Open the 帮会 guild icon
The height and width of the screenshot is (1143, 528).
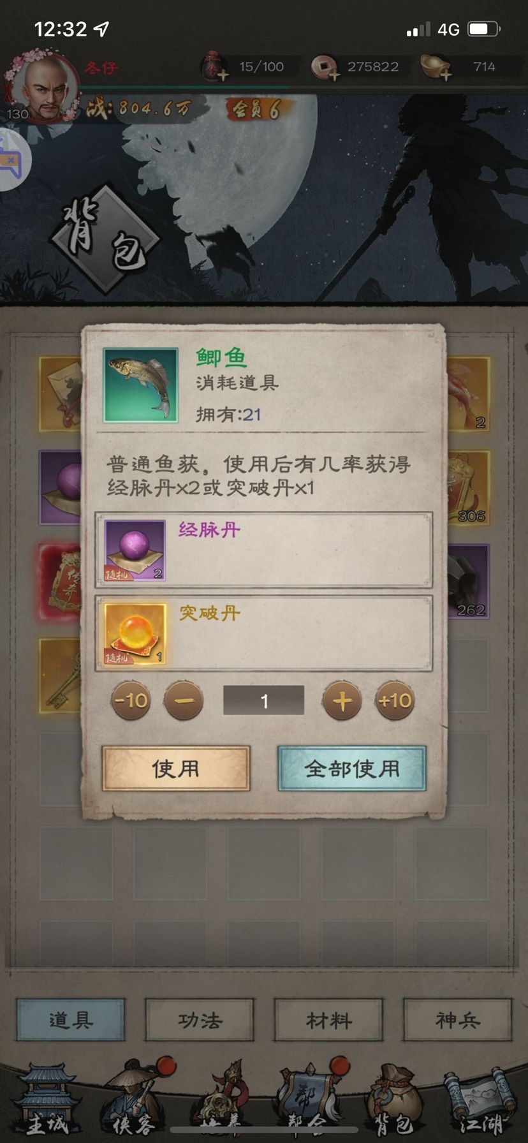coord(309,1100)
